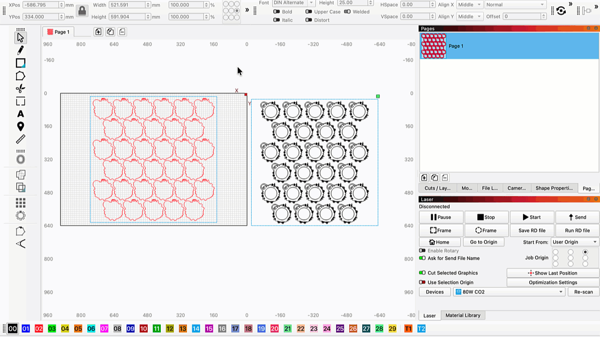Open the Circular Array tool

coord(20,216)
